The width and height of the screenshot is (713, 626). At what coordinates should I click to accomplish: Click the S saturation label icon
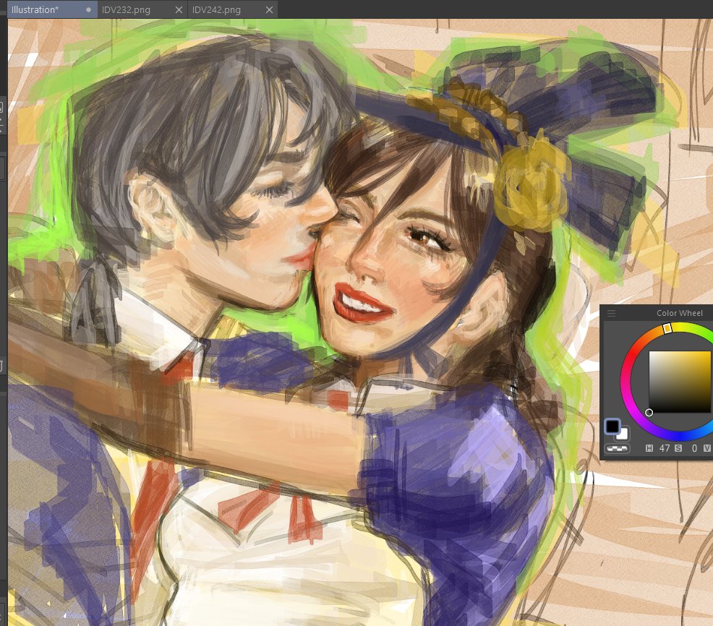tap(678, 448)
